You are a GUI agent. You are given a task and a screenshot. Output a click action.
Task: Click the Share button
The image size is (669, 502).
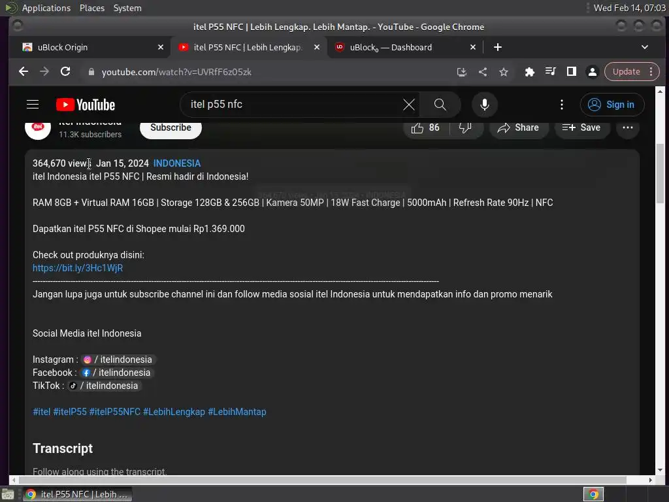pos(519,127)
